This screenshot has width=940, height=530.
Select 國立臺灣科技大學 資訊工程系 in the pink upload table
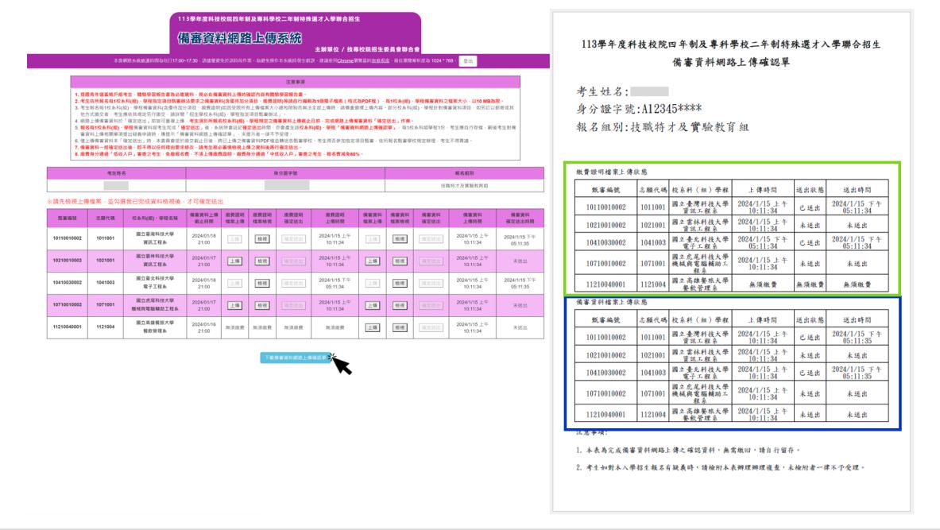[155, 238]
